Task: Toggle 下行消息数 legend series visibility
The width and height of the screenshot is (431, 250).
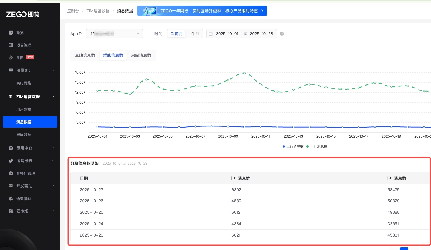Action: click(317, 146)
